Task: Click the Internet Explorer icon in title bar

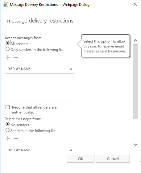Action: coord(6,5)
